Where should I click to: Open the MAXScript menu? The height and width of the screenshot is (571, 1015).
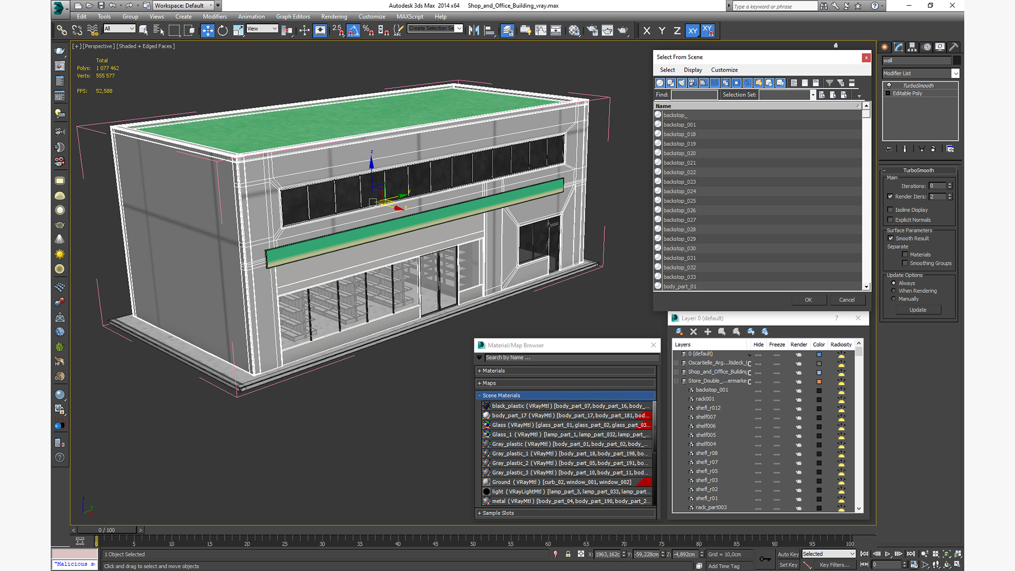[410, 16]
